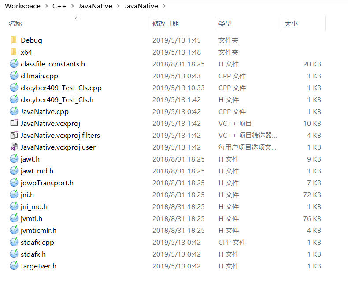Click file name JavaNative.vcxproj.user
This screenshot has height=283, width=348.
tap(58, 147)
